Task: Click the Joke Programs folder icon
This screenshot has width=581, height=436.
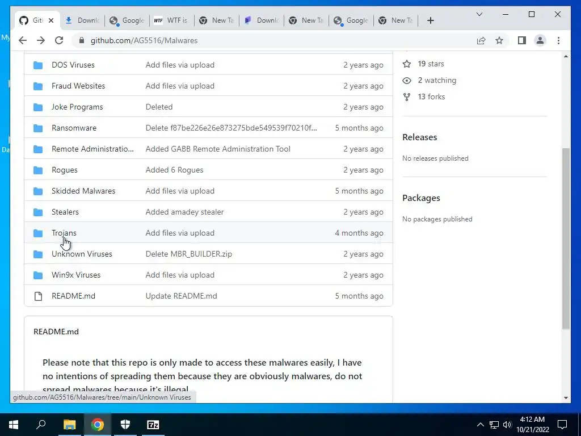Action: [x=38, y=107]
